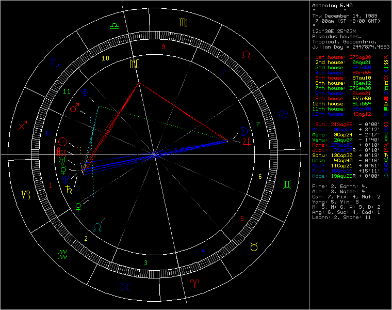Click house number 10 in the wheel
392x310 pixels.
[x=105, y=58]
